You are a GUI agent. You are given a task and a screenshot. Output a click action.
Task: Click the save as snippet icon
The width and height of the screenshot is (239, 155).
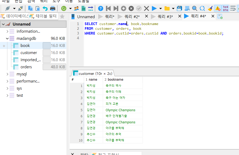point(187,8)
